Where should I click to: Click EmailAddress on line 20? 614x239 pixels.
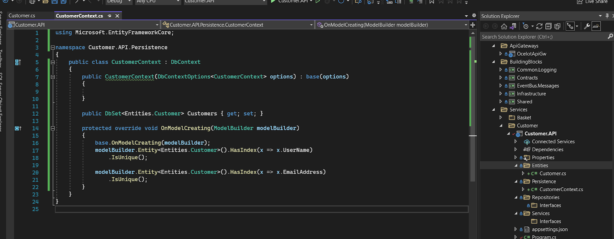pos(302,172)
